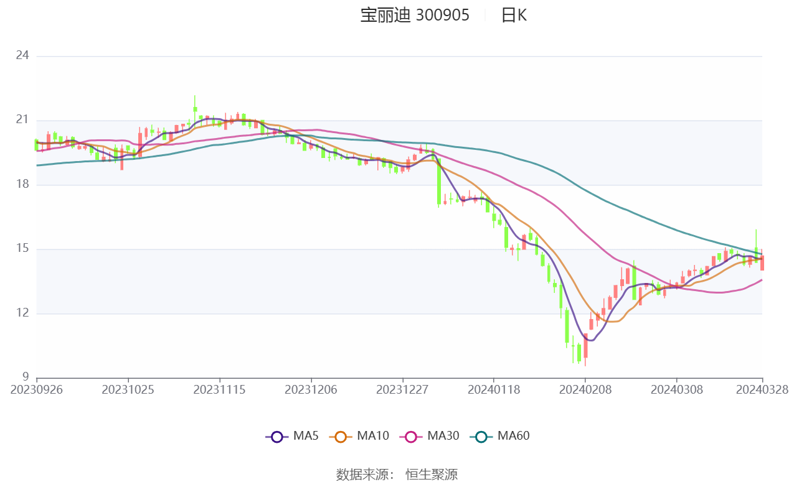
Task: Click the 20230926 date axis label
Action: tap(37, 389)
